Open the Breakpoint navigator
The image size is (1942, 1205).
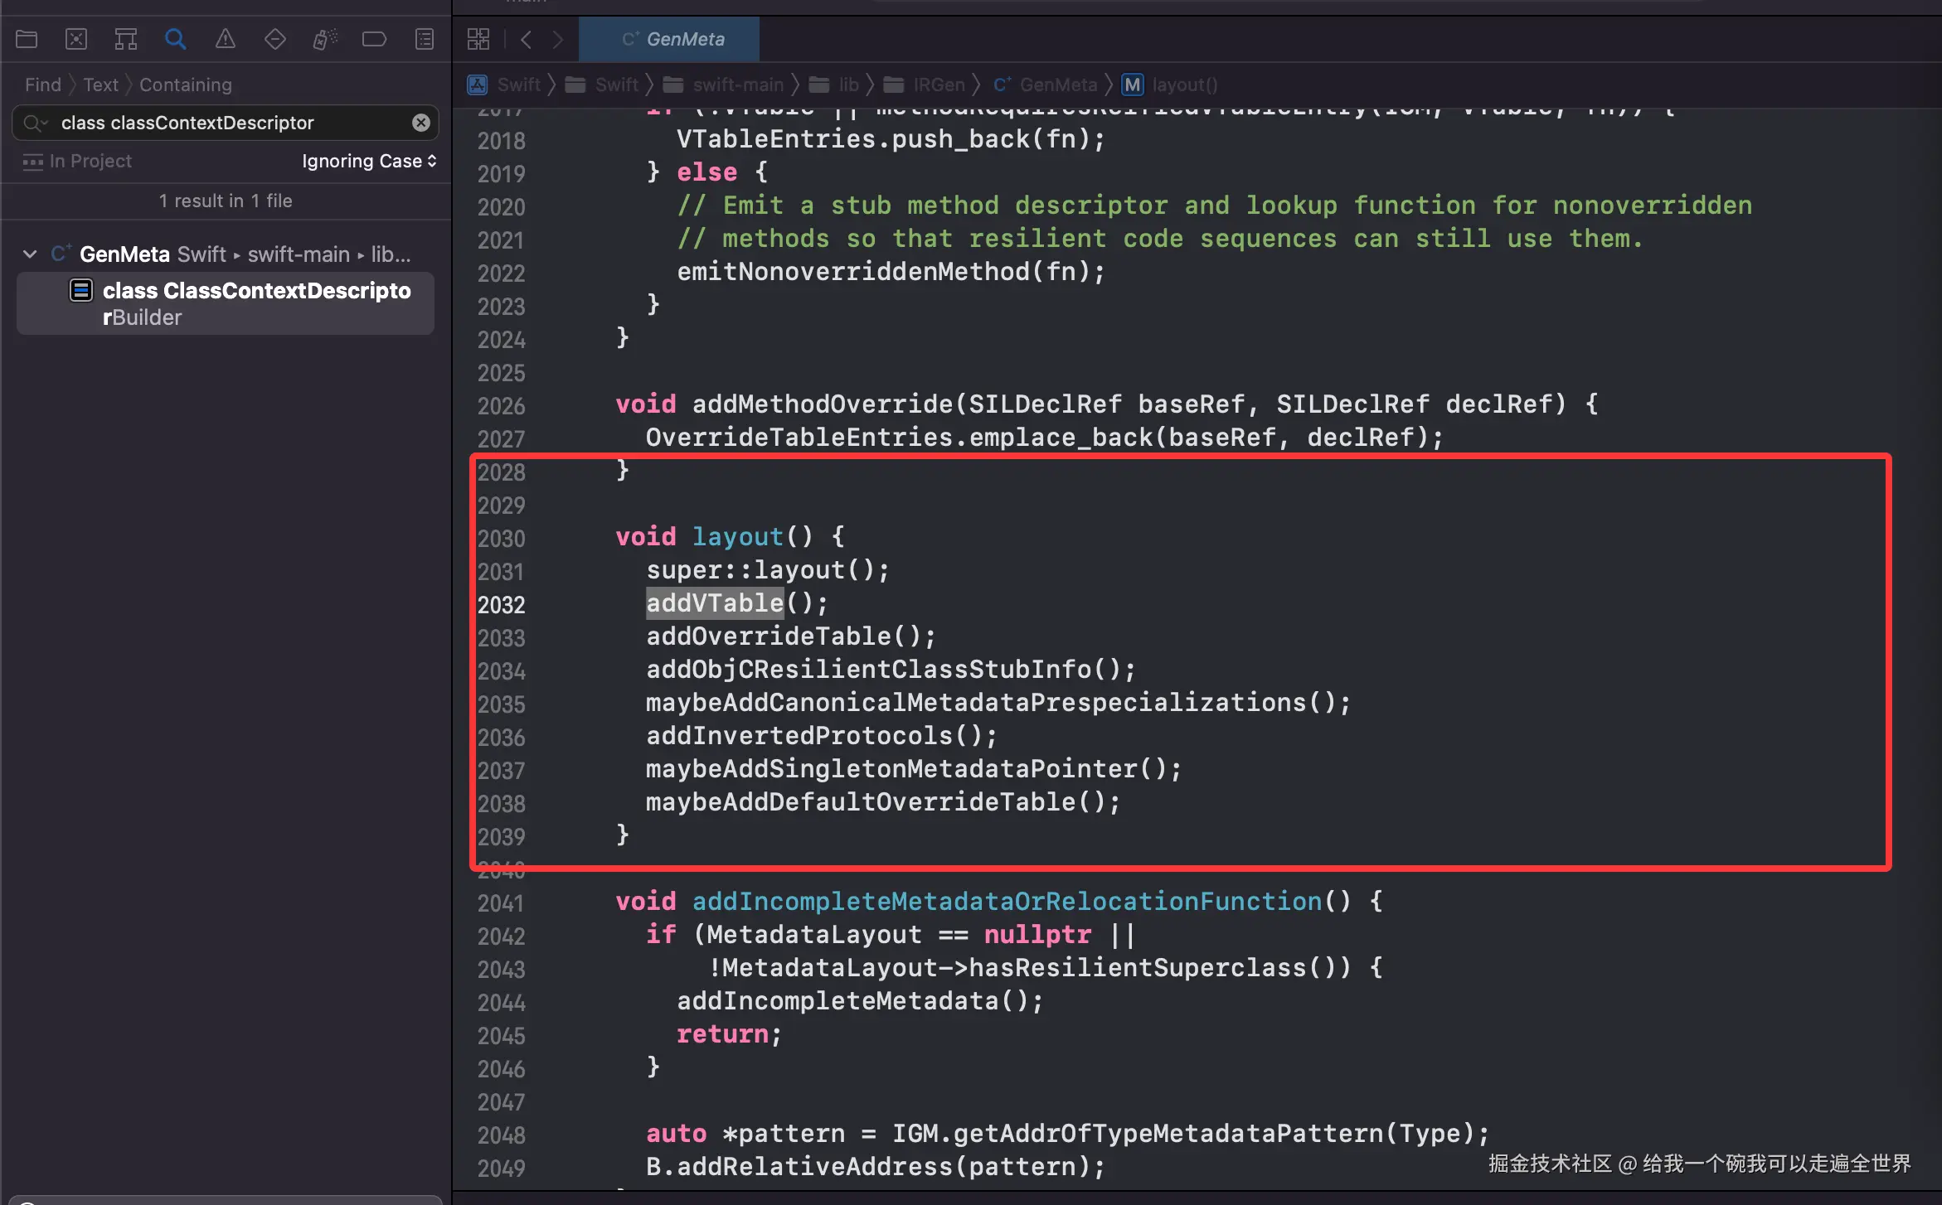pyautogui.click(x=374, y=39)
